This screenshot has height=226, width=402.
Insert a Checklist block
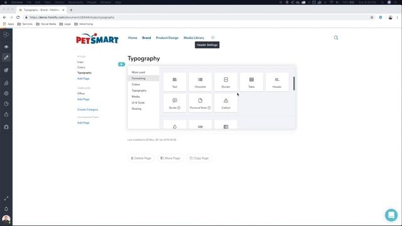tap(200, 82)
